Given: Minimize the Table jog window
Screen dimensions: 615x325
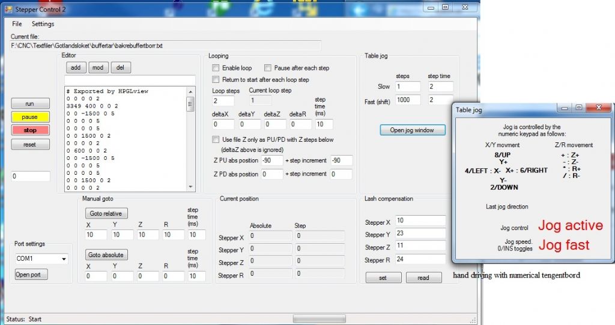Looking at the screenshot, I should pyautogui.click(x=565, y=108).
